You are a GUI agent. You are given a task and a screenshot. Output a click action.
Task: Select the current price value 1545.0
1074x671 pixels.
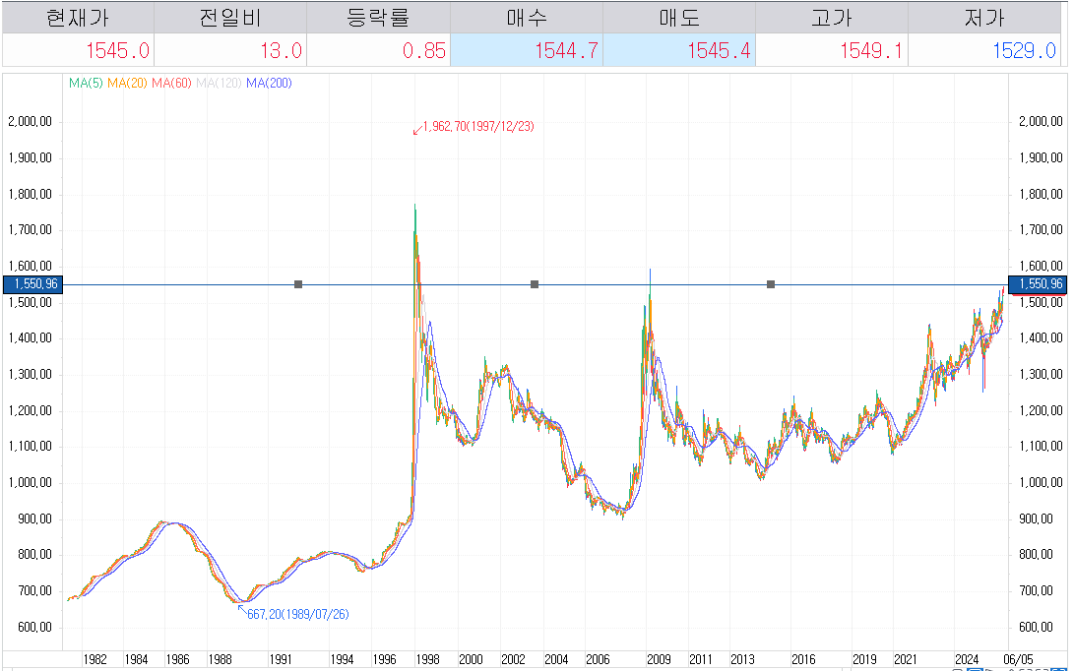coord(117,50)
